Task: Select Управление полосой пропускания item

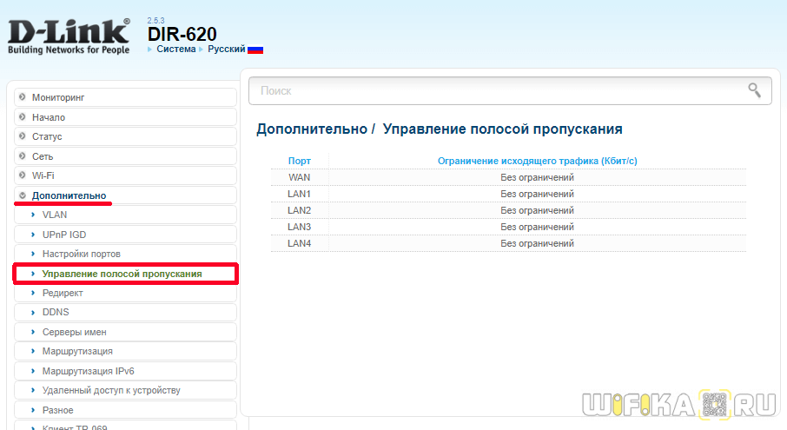Action: pos(122,274)
